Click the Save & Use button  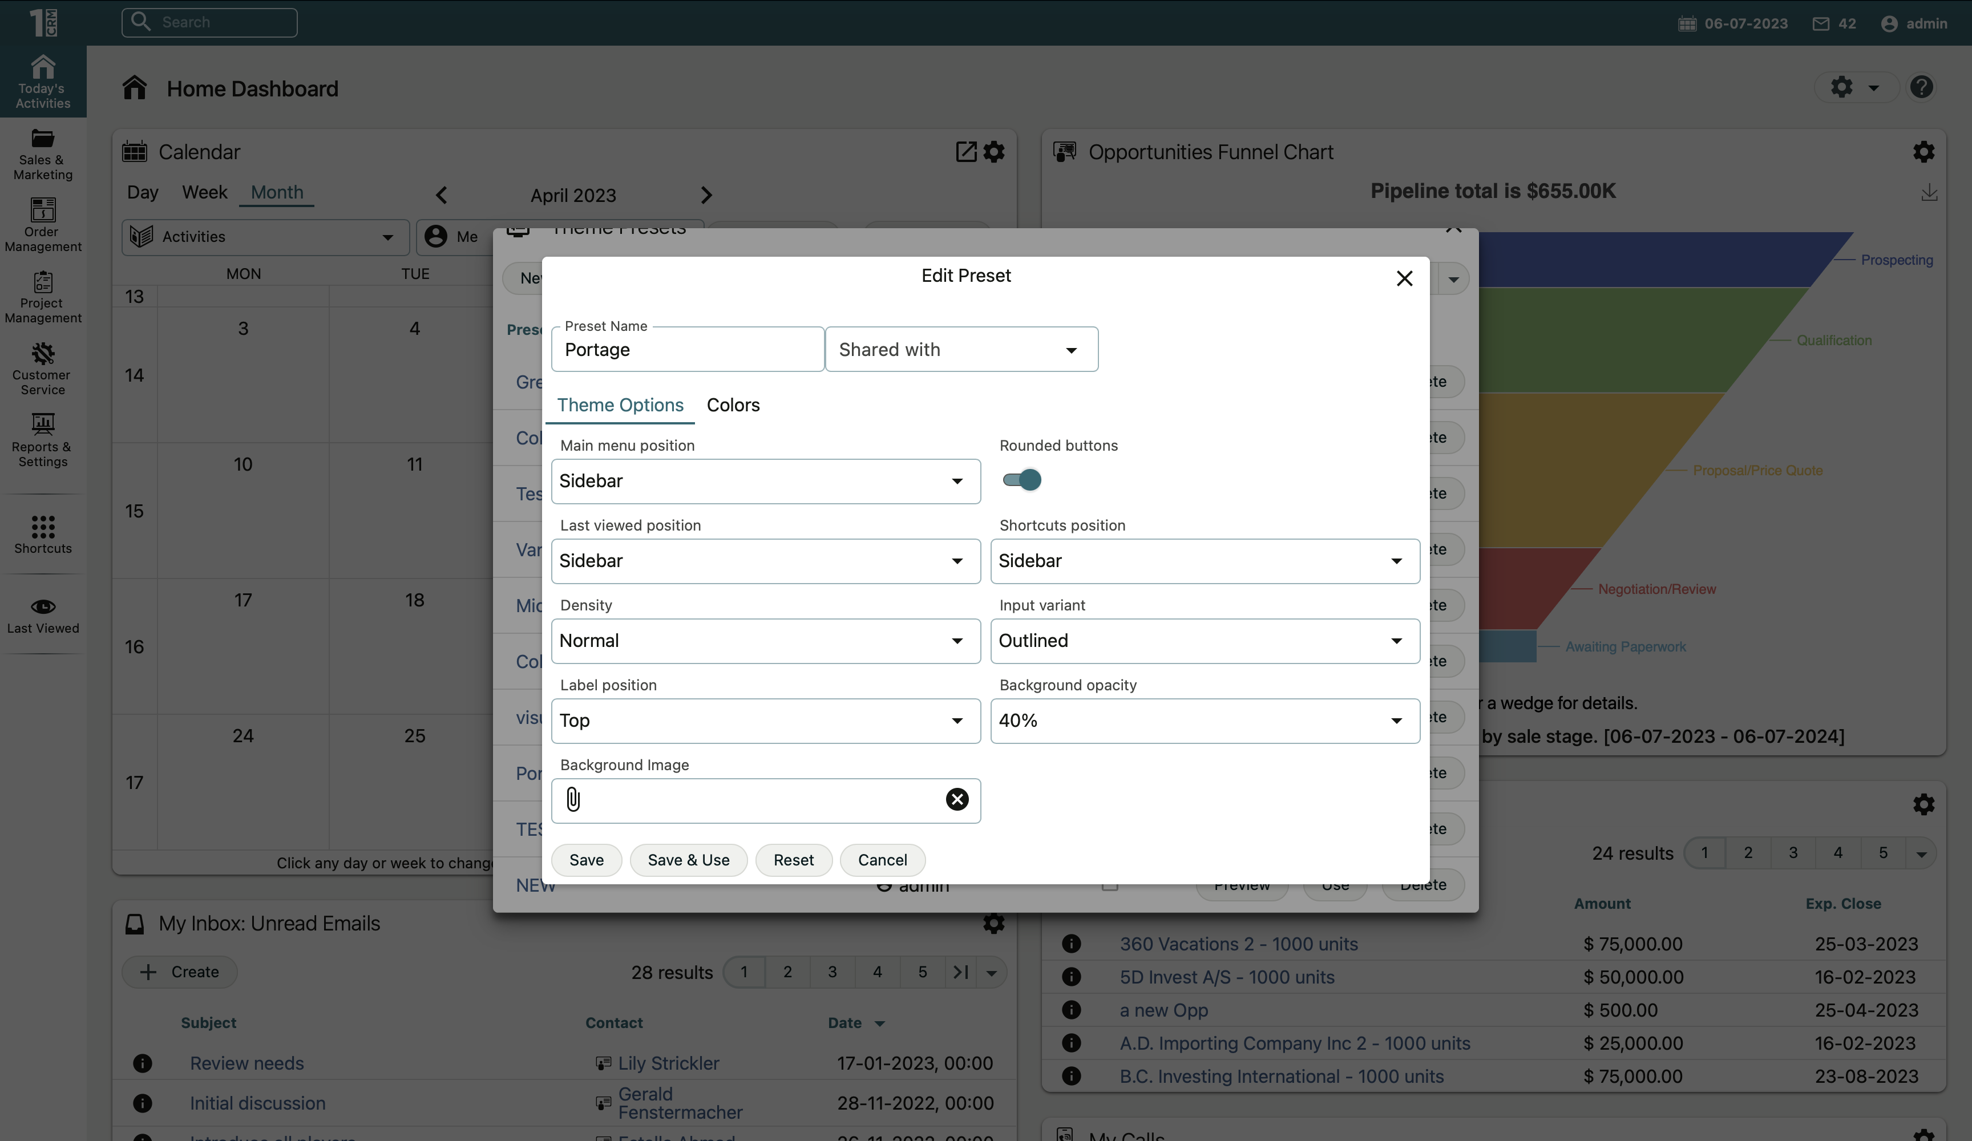[x=688, y=860]
